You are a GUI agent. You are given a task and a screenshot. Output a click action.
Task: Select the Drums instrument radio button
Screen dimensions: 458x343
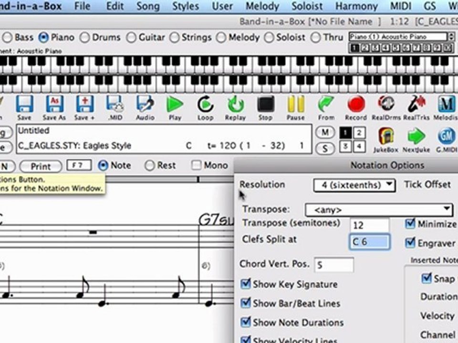[85, 38]
